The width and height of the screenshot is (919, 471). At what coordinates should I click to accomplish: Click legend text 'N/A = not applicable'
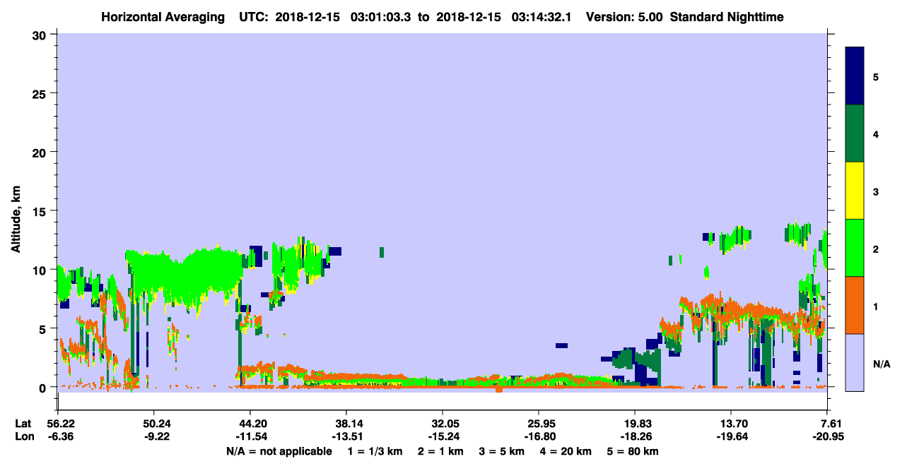pos(279,451)
